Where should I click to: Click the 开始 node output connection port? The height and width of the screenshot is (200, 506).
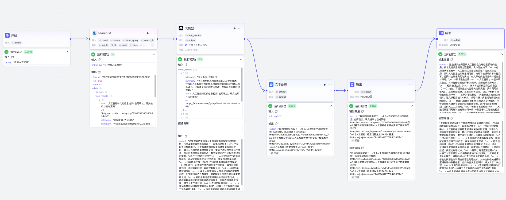[71, 39]
